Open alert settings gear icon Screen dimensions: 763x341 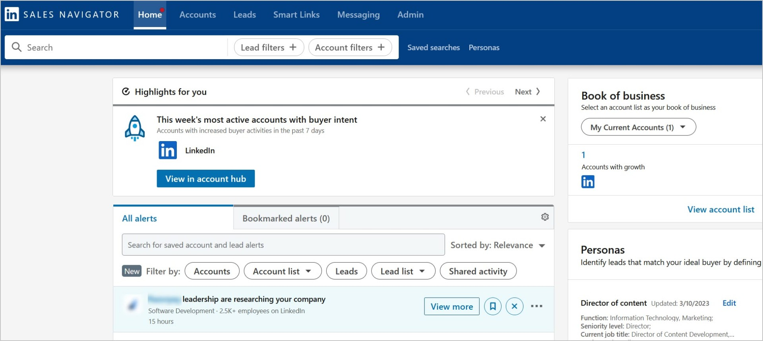545,217
